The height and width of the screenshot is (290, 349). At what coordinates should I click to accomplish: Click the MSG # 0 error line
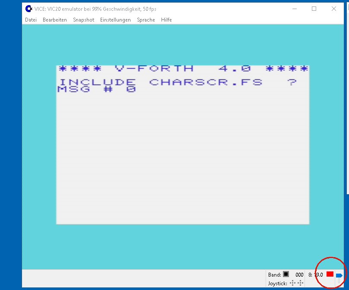(x=96, y=89)
